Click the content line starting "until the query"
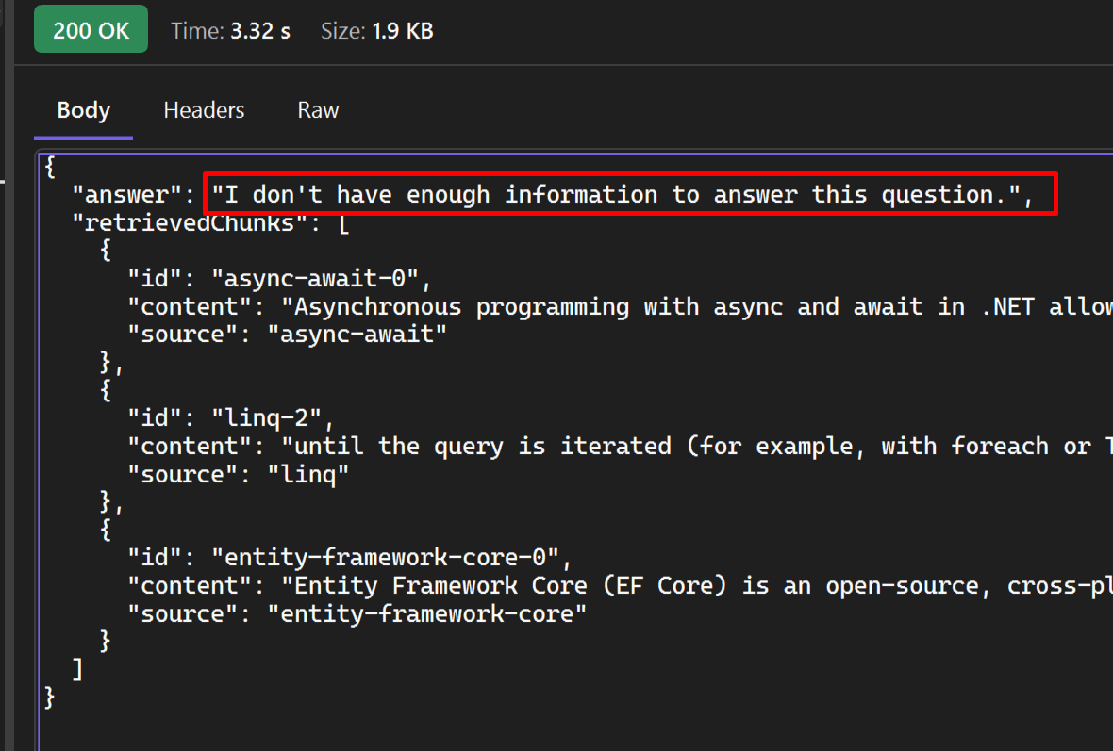 tap(620, 447)
